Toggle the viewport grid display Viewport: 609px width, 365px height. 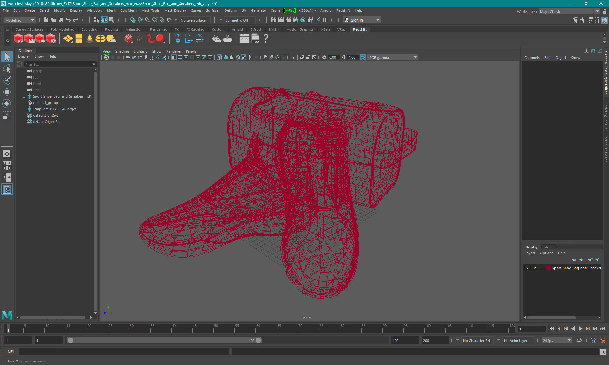[174, 57]
